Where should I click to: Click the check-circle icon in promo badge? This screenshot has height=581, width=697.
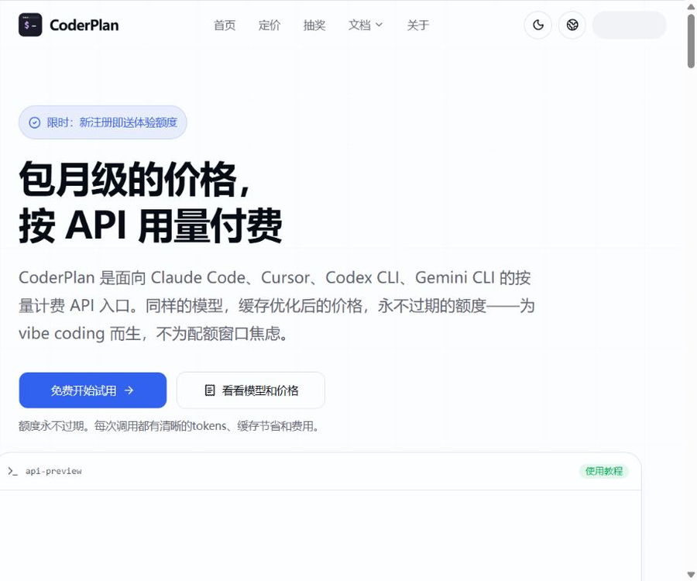pyautogui.click(x=35, y=122)
